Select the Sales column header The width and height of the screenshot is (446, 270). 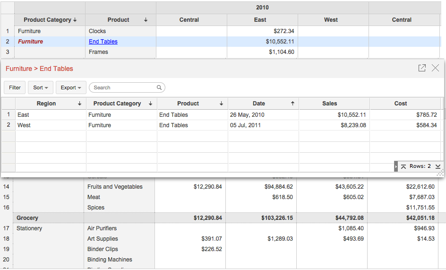329,104
